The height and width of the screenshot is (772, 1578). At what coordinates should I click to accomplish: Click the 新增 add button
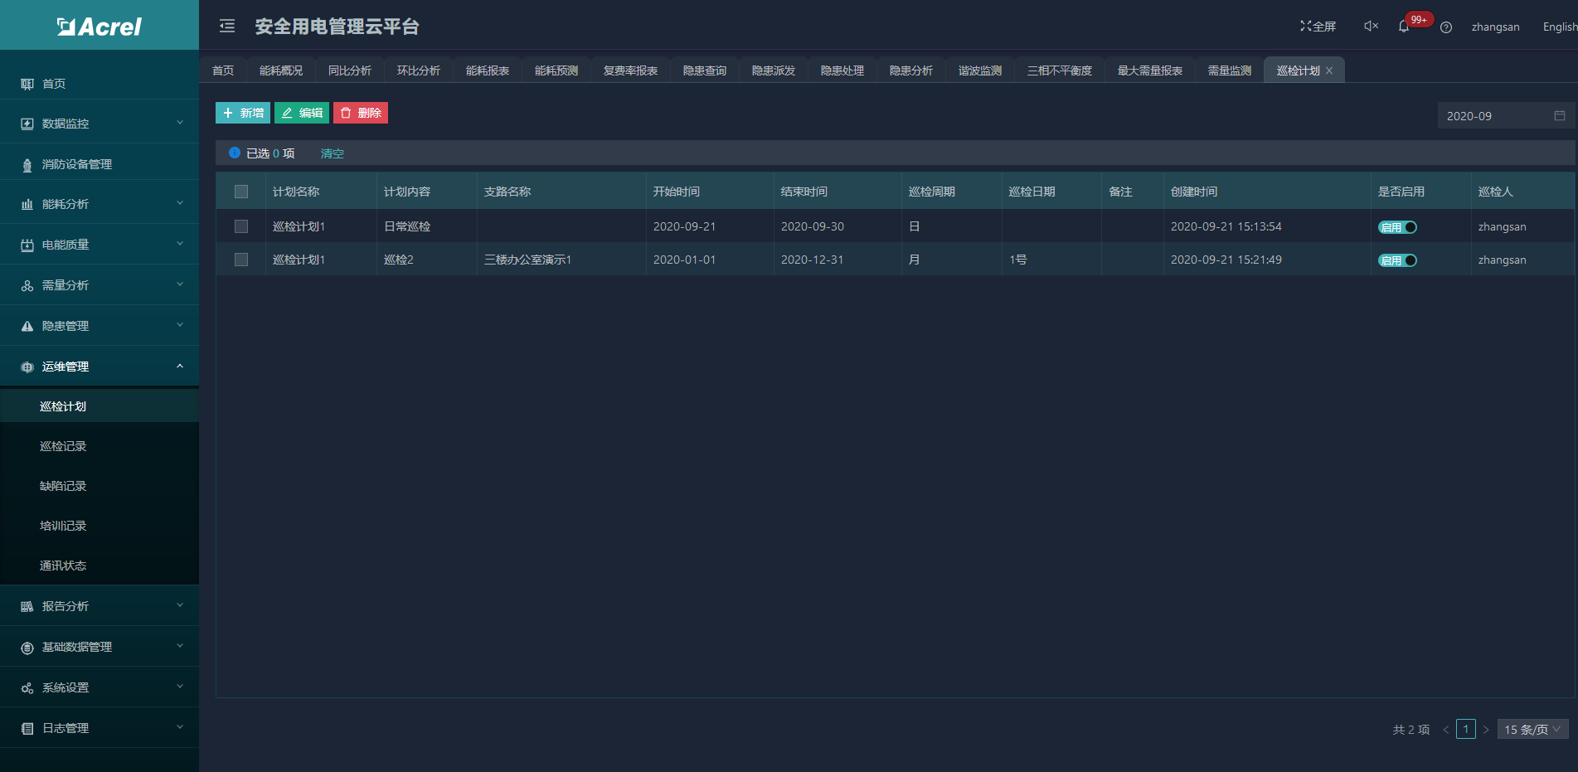coord(243,114)
